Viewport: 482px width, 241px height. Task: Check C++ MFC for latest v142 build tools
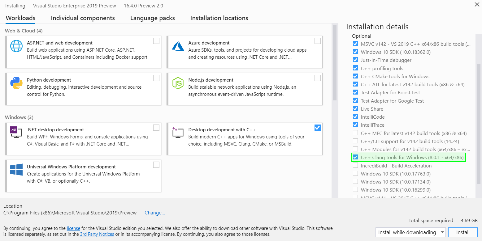pos(355,133)
